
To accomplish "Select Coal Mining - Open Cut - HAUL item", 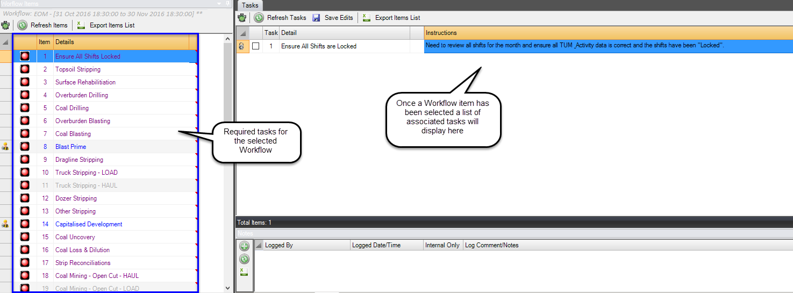I will pos(97,276).
